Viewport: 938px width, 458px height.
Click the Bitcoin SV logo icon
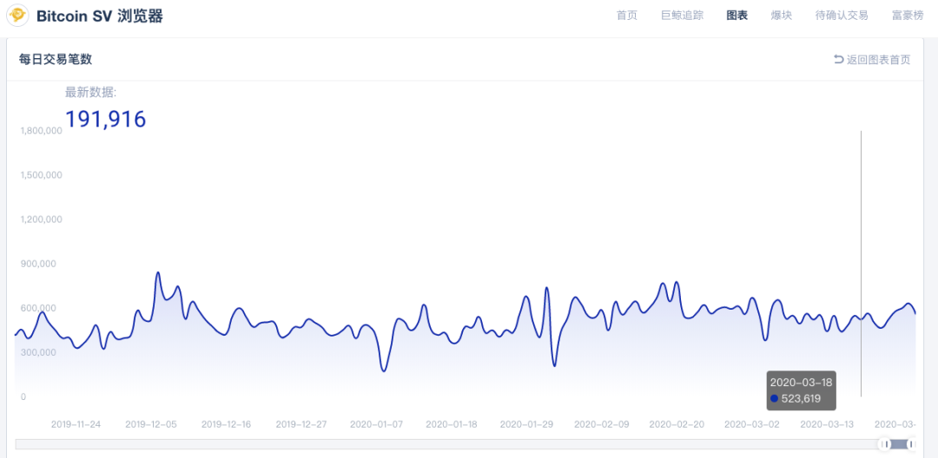[x=17, y=16]
